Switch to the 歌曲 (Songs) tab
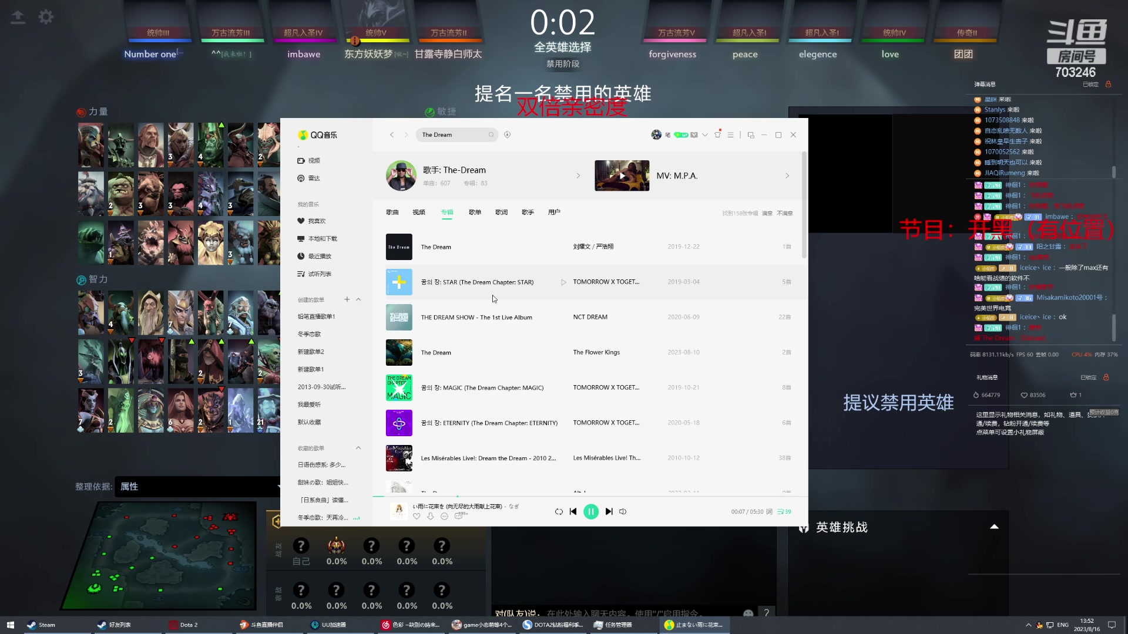The image size is (1128, 634). point(392,212)
